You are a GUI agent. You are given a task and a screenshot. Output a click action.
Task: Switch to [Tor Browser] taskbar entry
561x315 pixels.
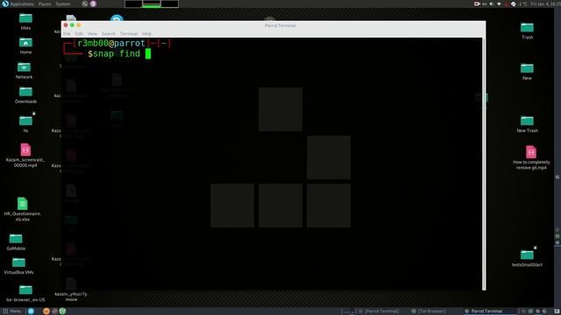(x=429, y=311)
